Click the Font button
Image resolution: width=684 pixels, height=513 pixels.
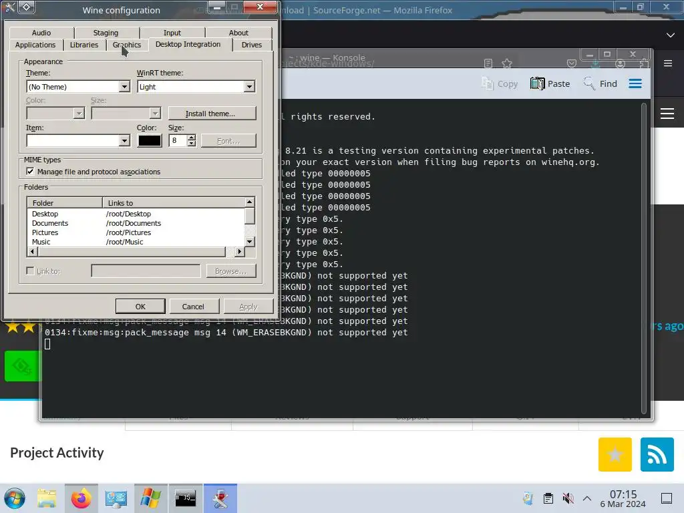(x=228, y=140)
